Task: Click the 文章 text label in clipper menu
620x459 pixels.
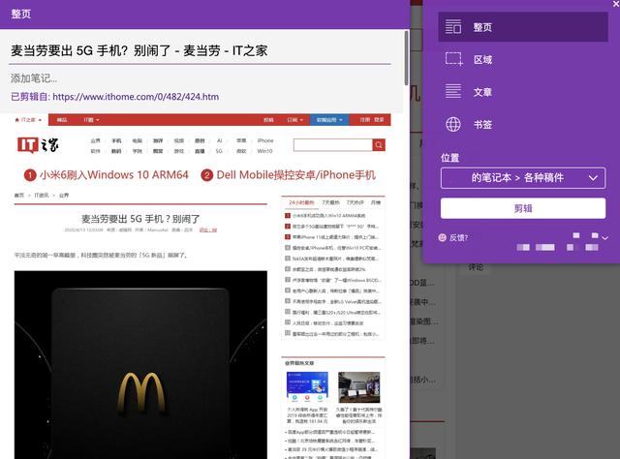Action: pyautogui.click(x=482, y=92)
